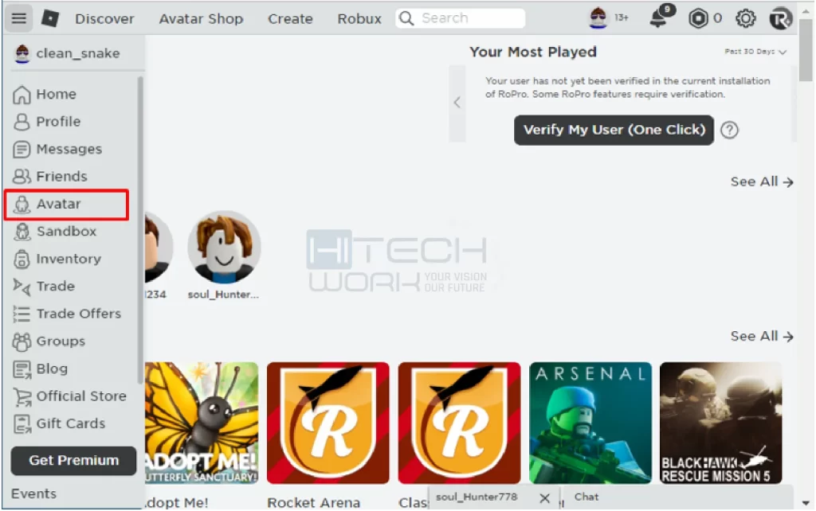The height and width of the screenshot is (511, 816).
Task: Click Verify My User (One Click) button
Action: (614, 130)
